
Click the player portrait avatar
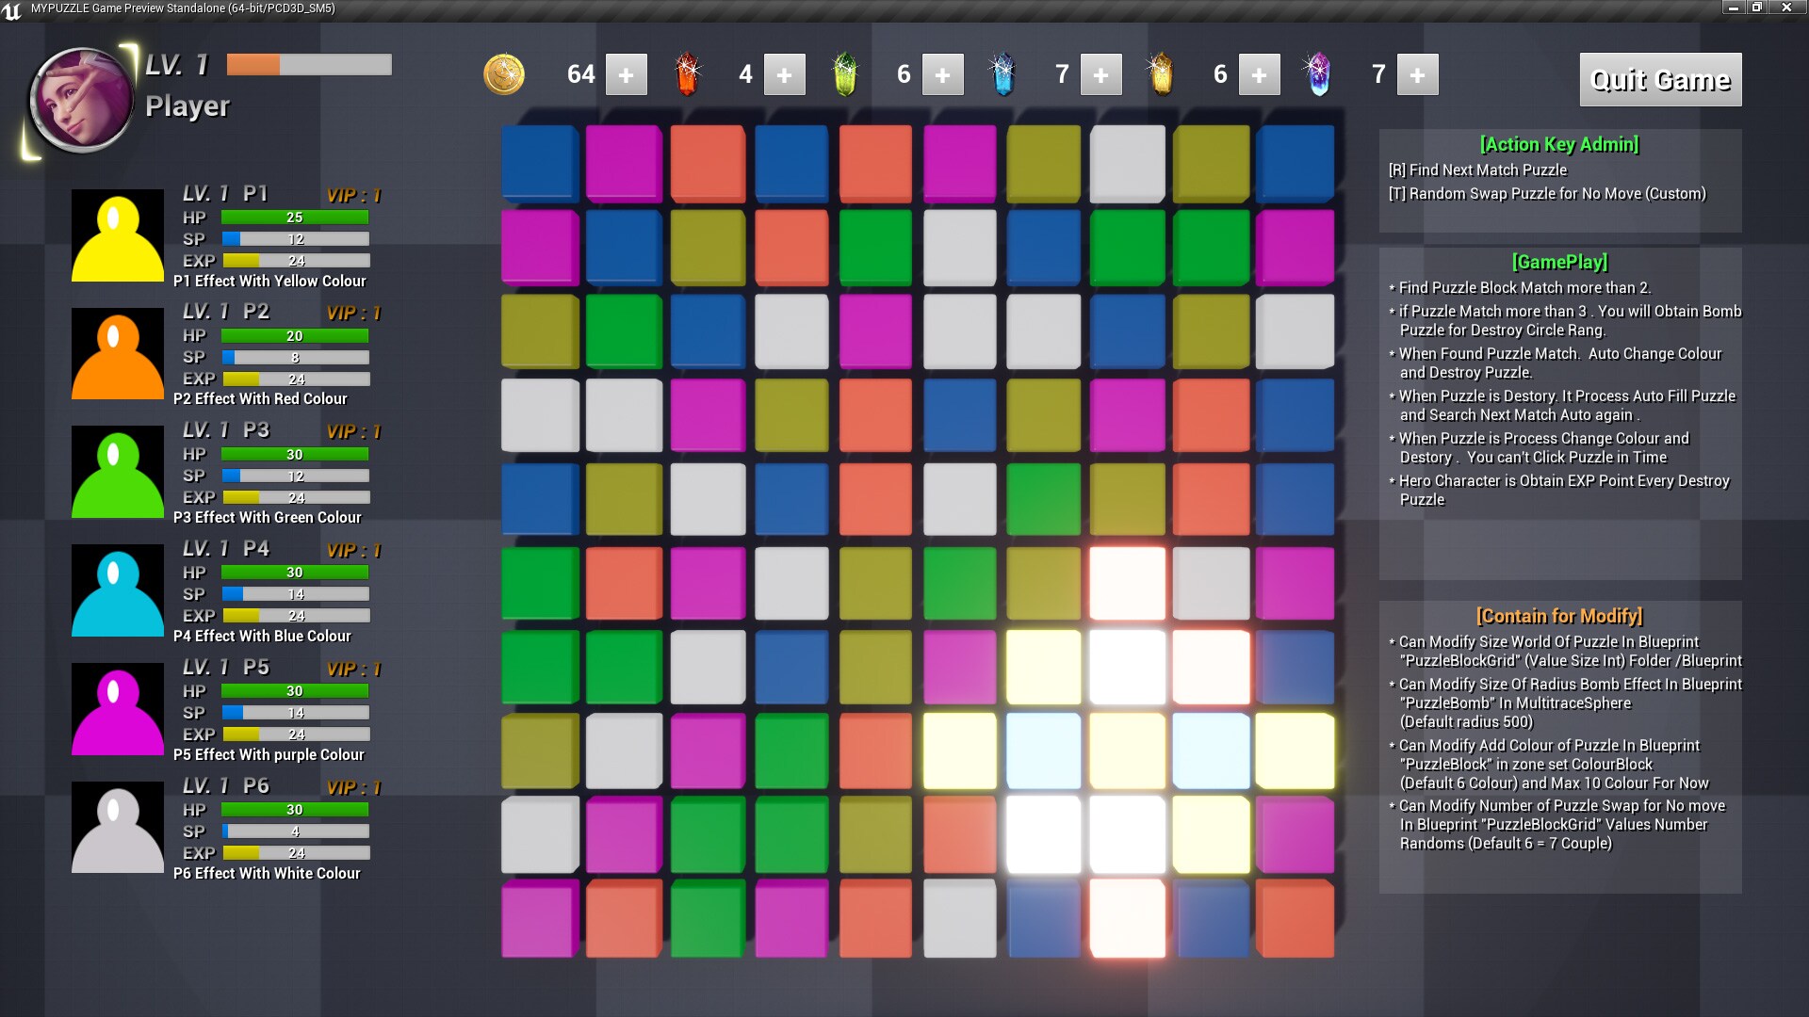[x=81, y=101]
